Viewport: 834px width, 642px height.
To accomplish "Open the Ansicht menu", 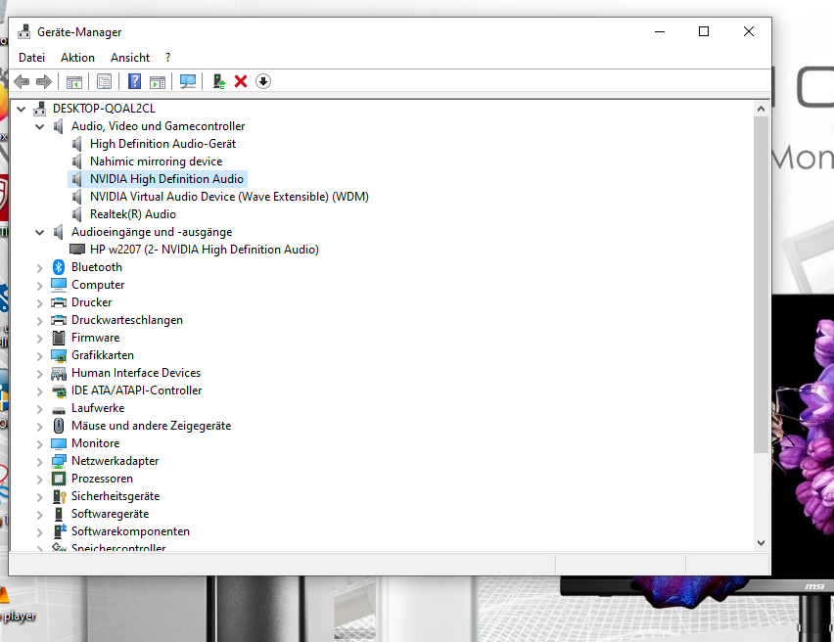I will coord(130,58).
